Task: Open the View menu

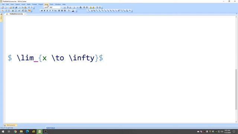Action: point(12,4)
